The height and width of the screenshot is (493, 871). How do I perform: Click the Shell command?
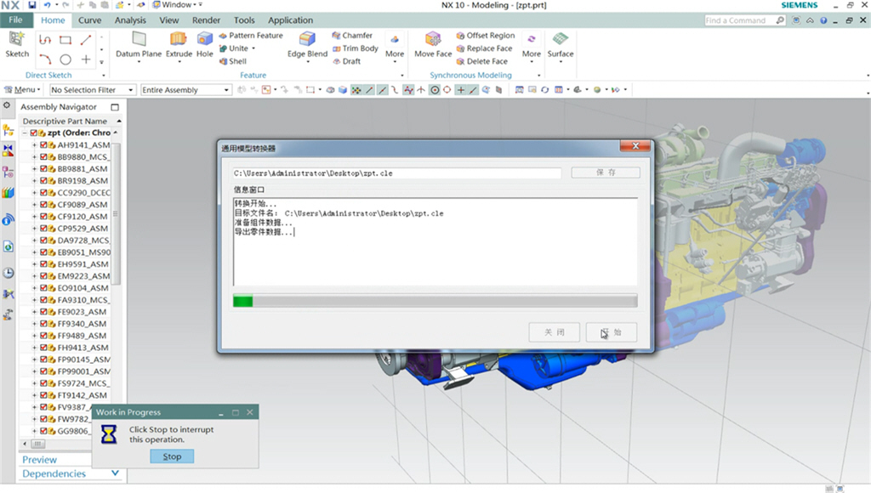233,61
